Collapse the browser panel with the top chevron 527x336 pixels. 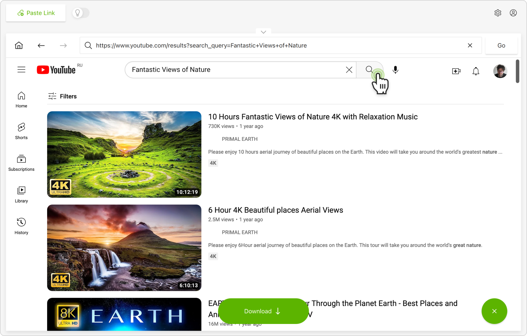pos(263,32)
